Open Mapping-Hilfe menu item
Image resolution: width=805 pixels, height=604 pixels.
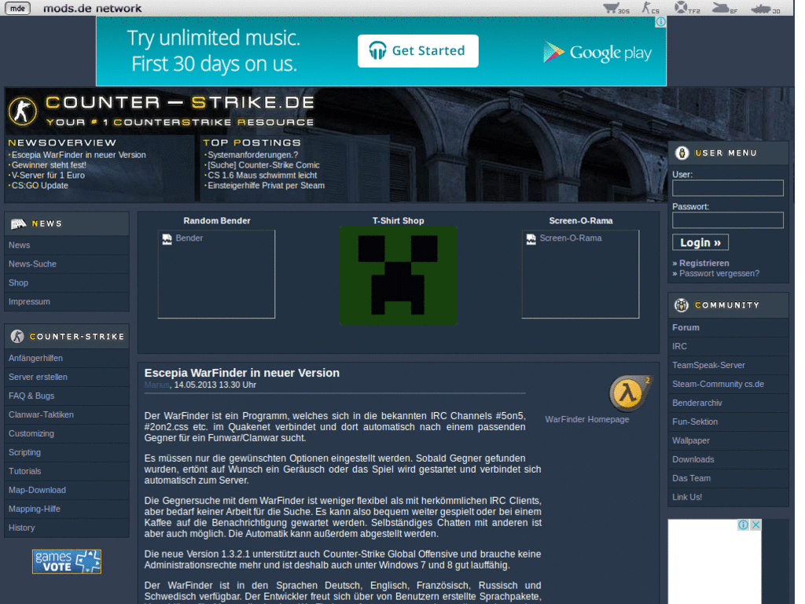point(67,509)
